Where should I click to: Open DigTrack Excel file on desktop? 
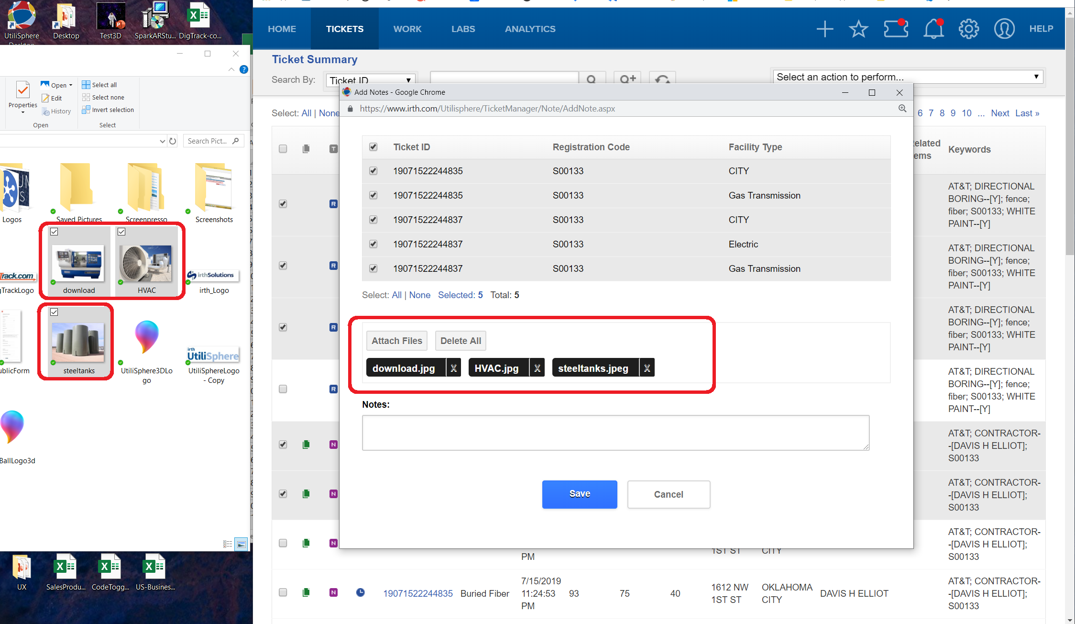point(200,22)
